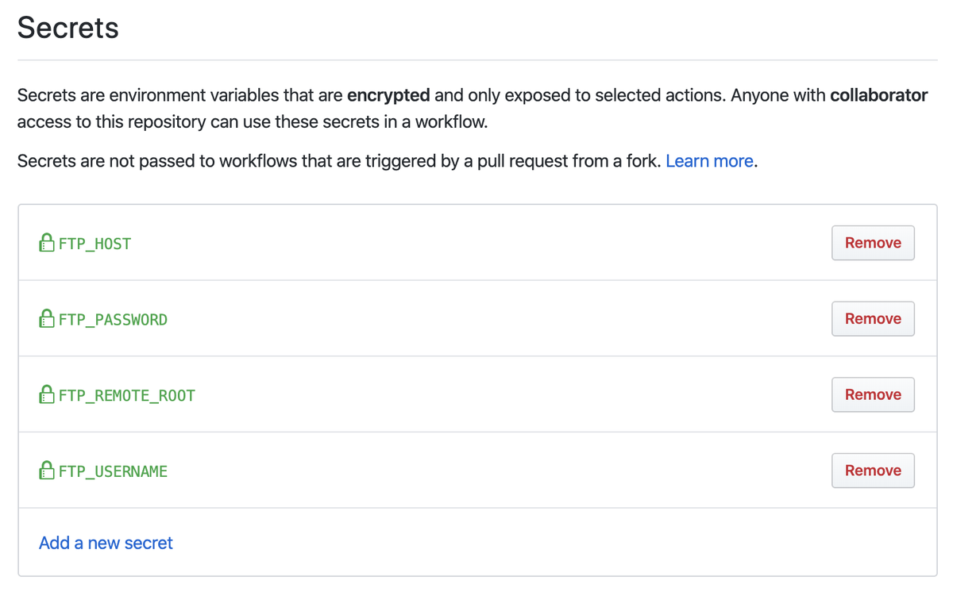Click the bold word "collaborator"
Image resolution: width=953 pixels, height=592 pixels.
pyautogui.click(x=878, y=95)
